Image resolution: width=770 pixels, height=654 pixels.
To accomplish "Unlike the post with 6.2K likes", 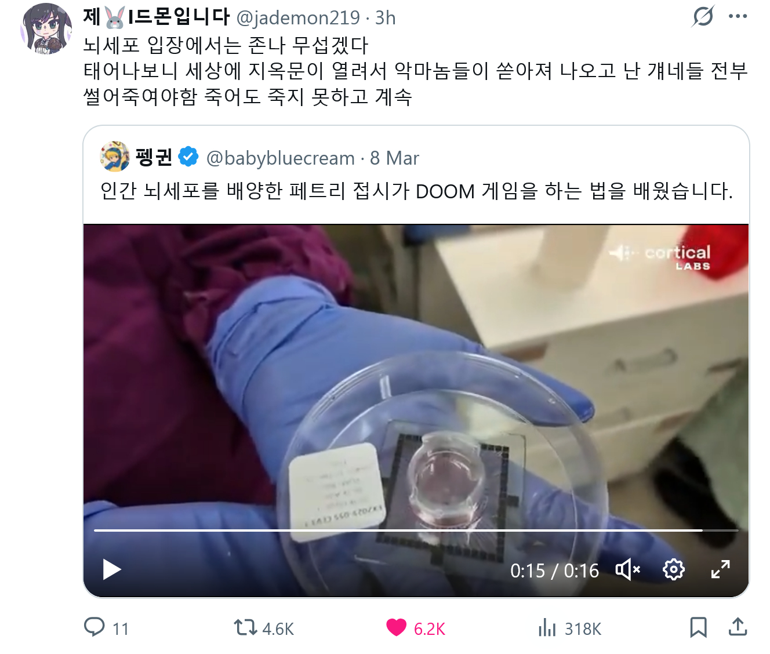I will (397, 628).
